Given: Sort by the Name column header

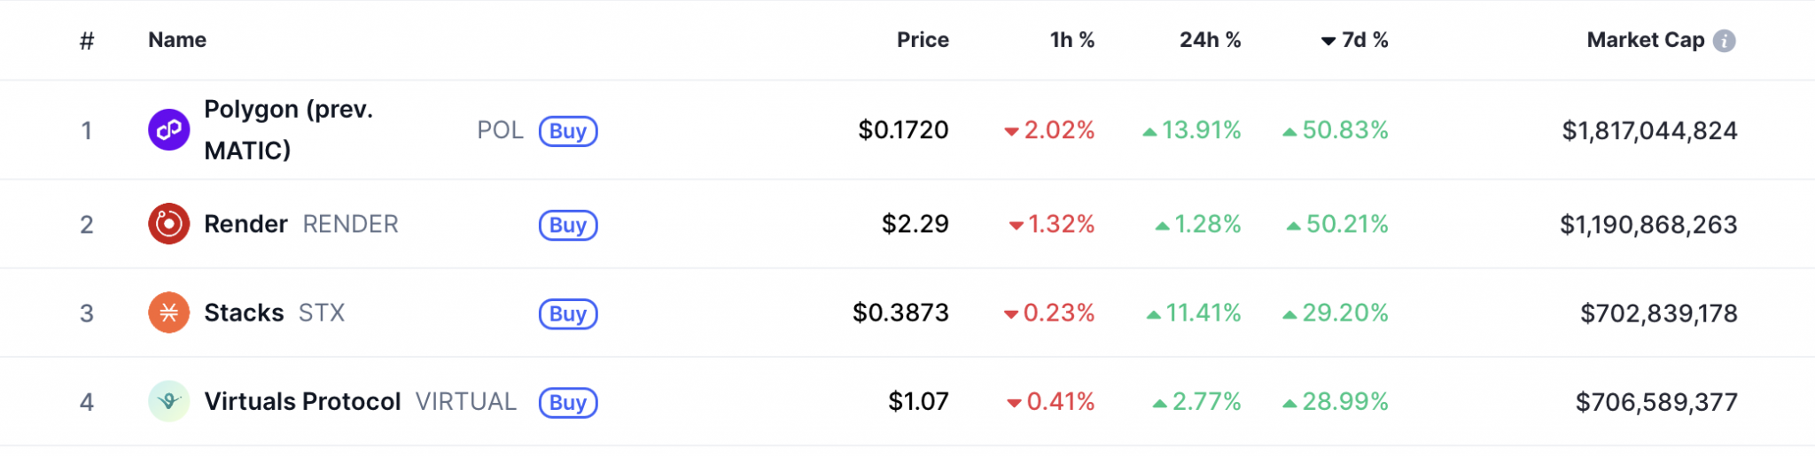Looking at the screenshot, I should tap(177, 40).
